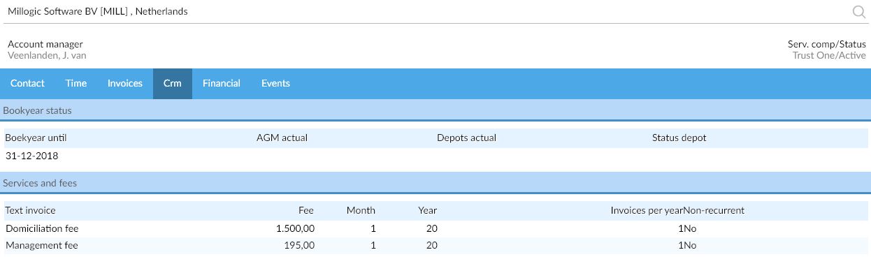
Task: Click the Status depot column header
Action: pos(679,138)
